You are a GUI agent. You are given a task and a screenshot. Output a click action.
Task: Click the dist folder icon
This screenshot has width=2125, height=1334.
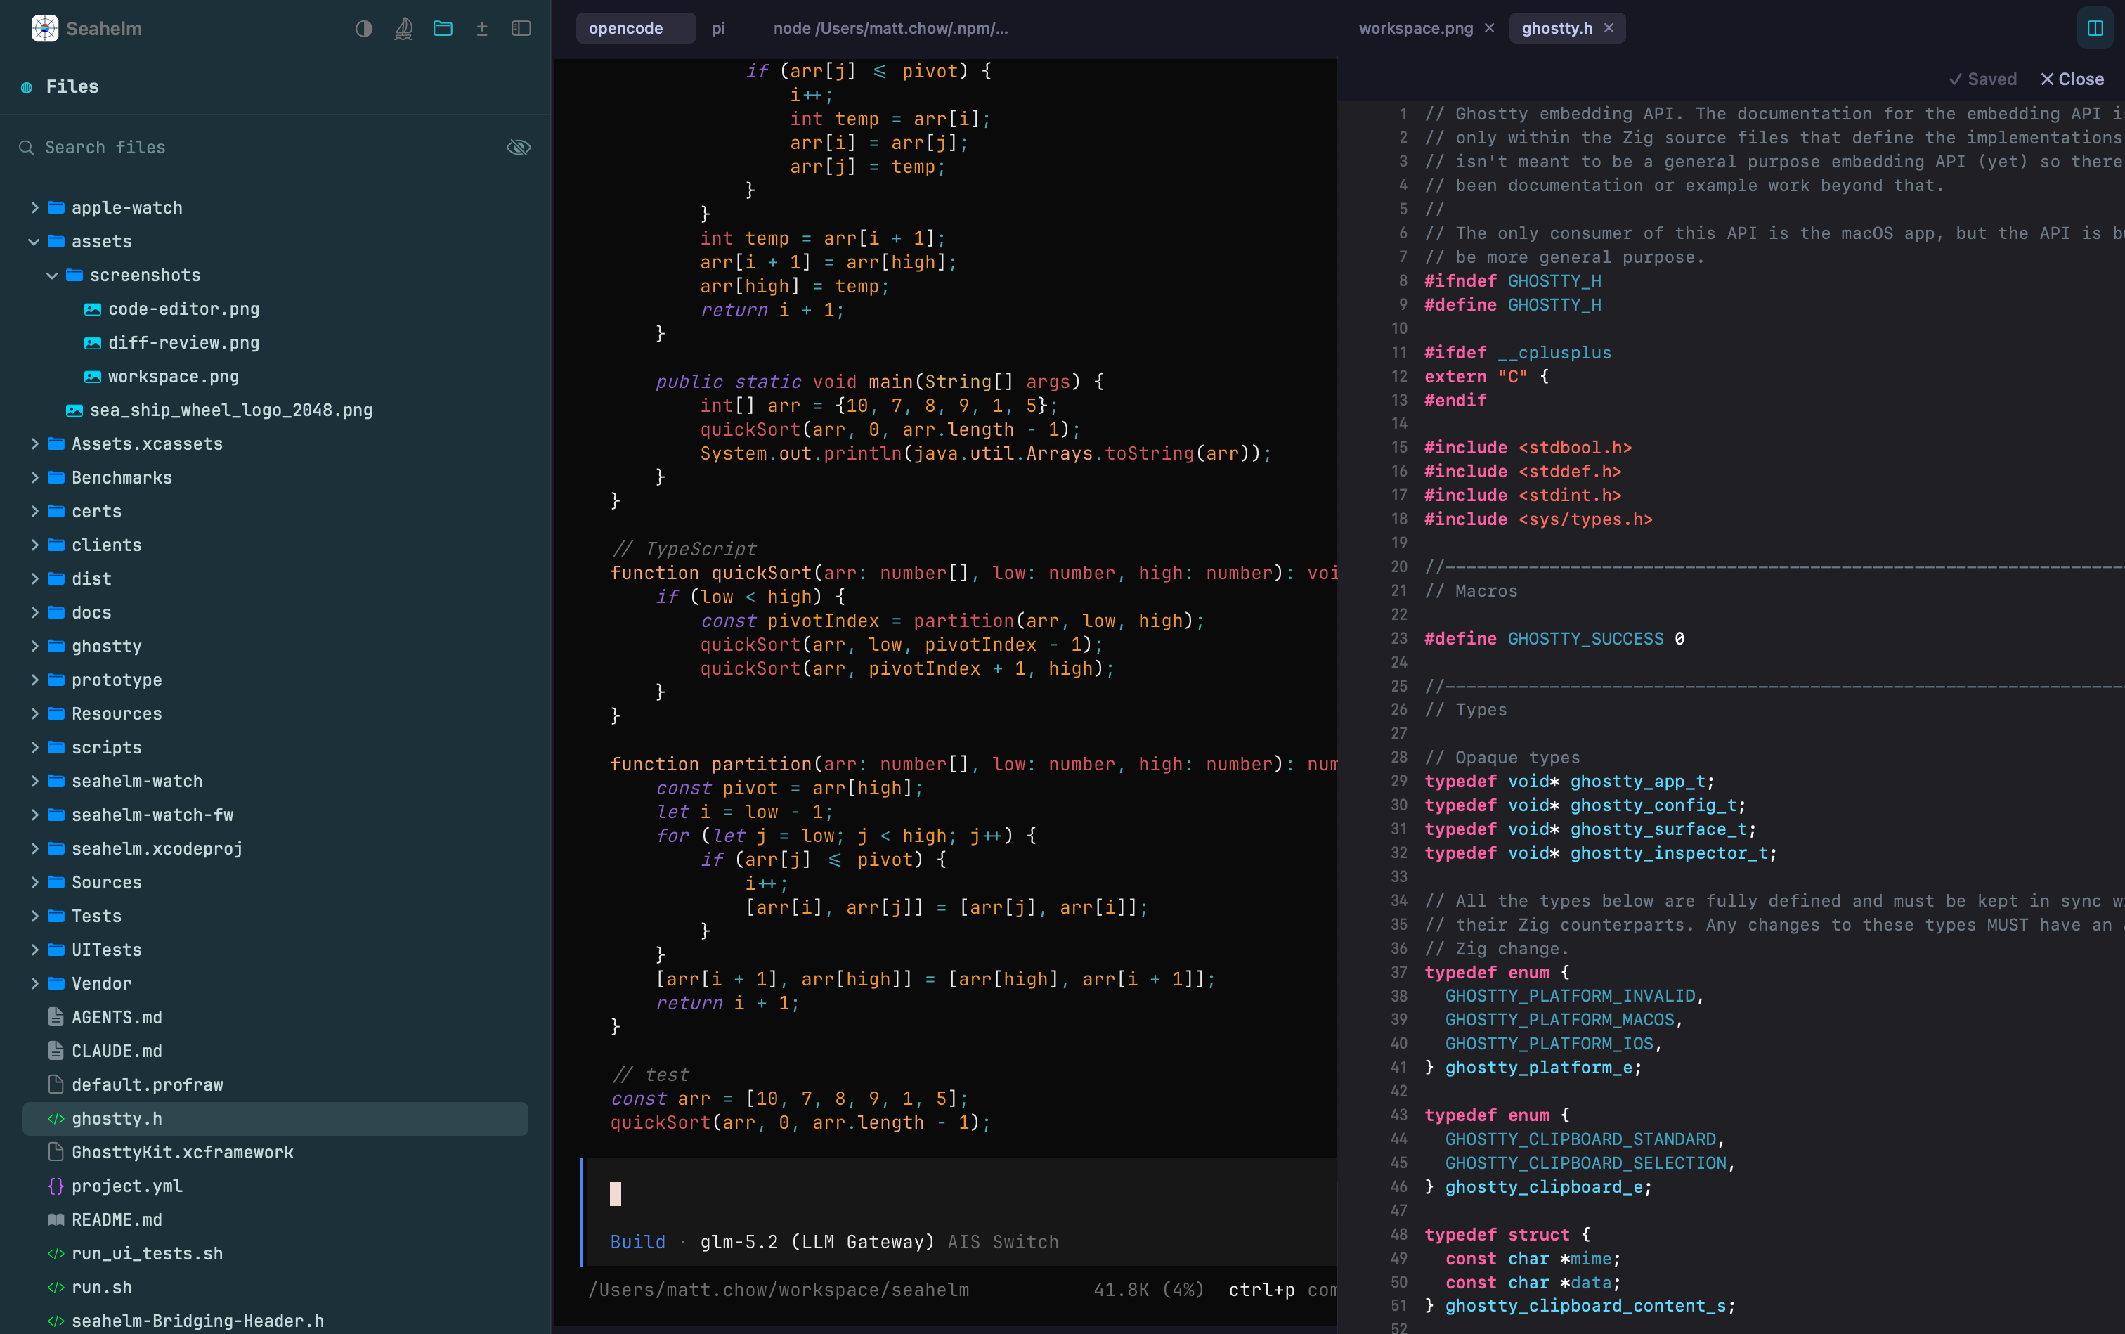point(56,578)
